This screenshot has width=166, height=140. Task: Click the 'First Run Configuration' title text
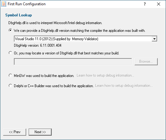point(26,4)
